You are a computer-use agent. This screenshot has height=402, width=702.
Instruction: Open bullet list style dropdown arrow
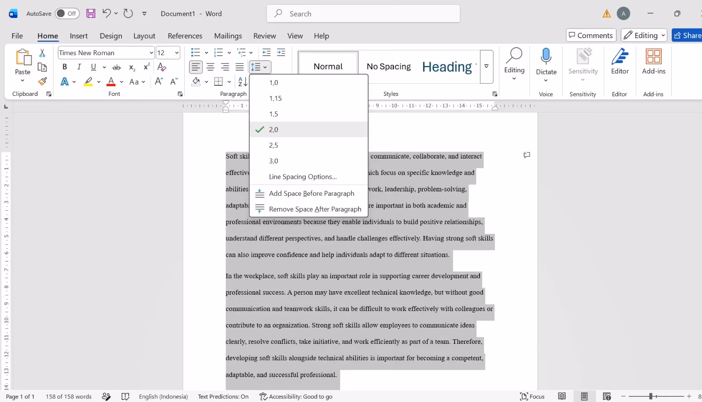(206, 53)
